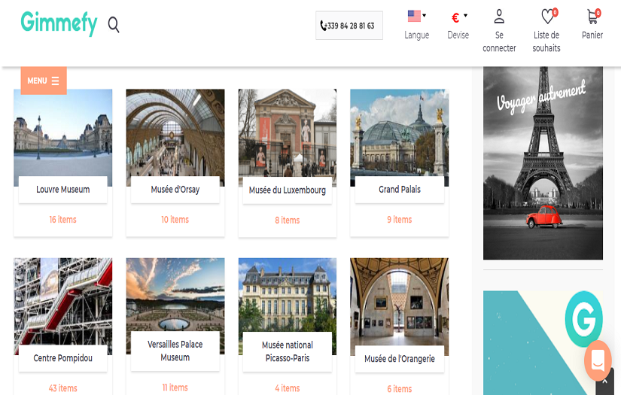Click the 10 items label

[175, 220]
